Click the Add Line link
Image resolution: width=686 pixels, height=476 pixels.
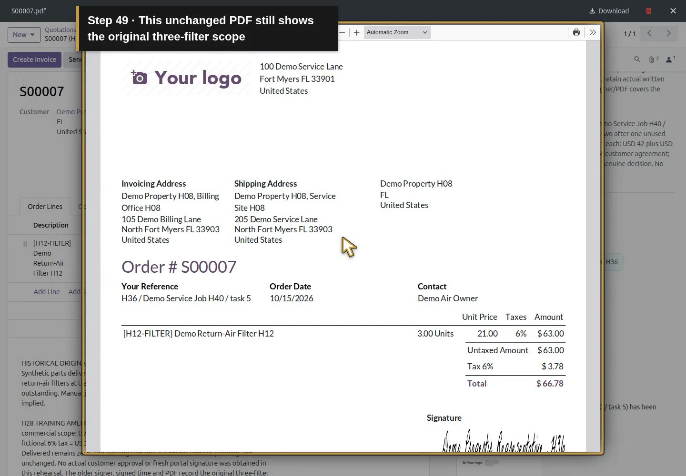tap(47, 292)
